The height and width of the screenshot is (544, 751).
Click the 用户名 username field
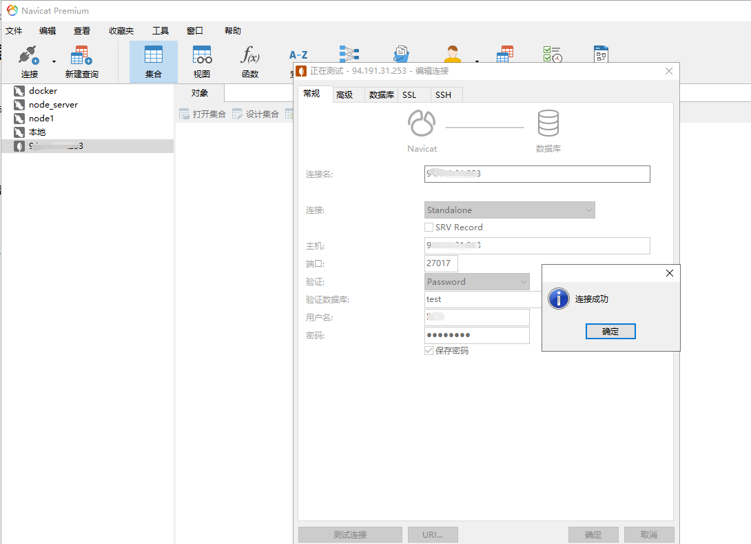(477, 316)
